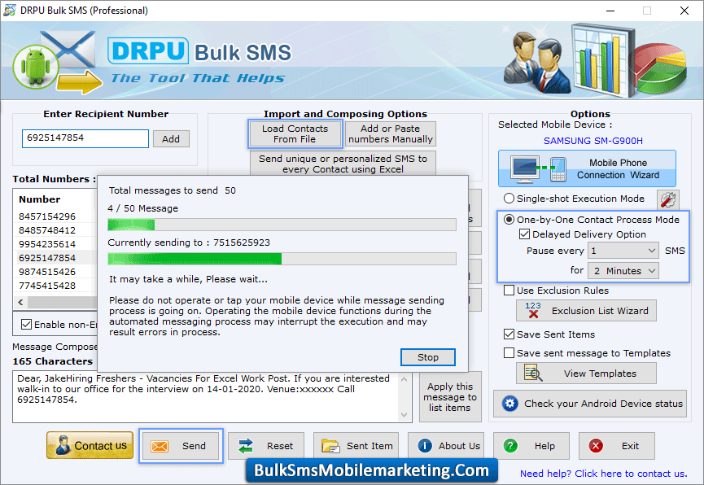Click the numbers list left scroll arrow
Image resolution: width=704 pixels, height=485 pixels.
click(20, 302)
